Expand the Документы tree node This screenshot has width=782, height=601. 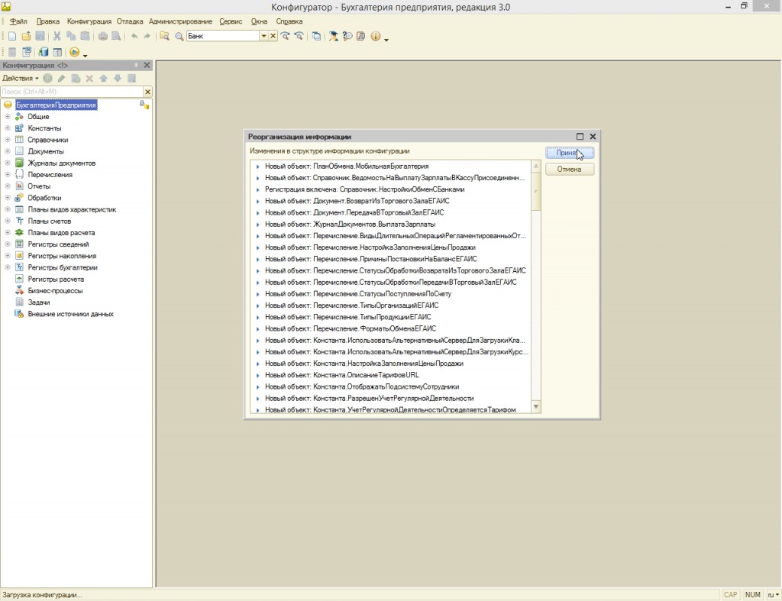pos(8,151)
